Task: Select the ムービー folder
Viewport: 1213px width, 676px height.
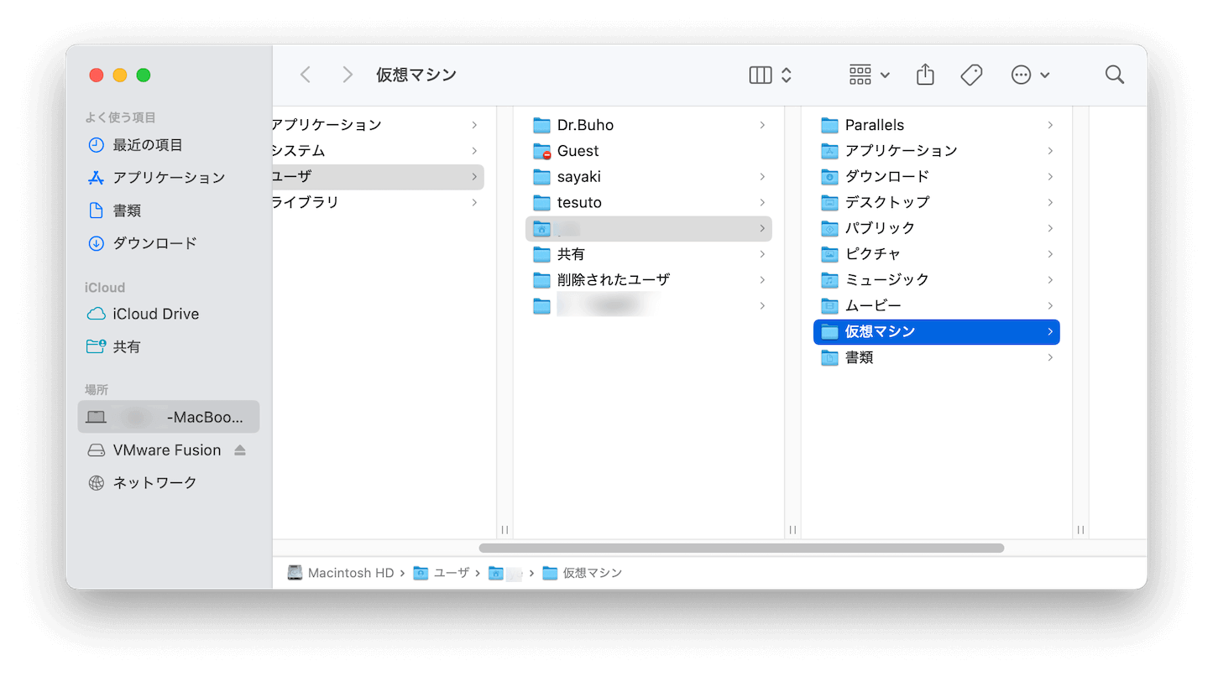Action: 937,306
